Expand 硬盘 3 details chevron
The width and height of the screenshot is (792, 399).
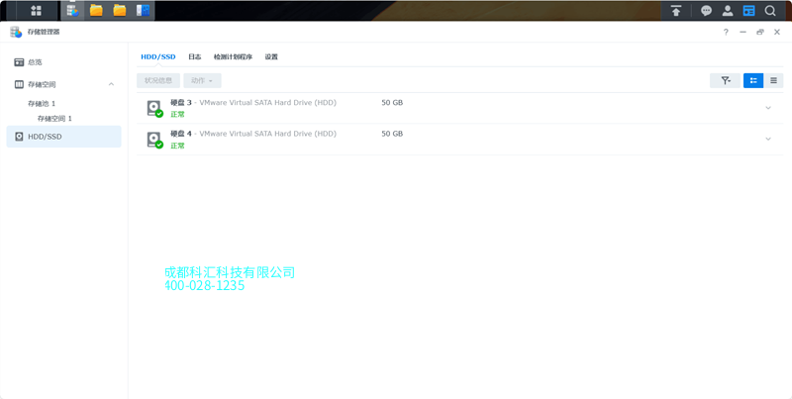click(x=768, y=108)
